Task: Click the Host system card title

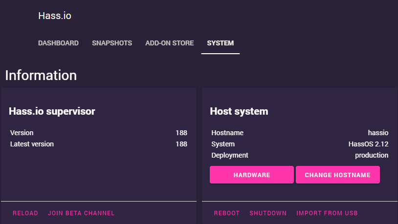Action: click(x=239, y=111)
